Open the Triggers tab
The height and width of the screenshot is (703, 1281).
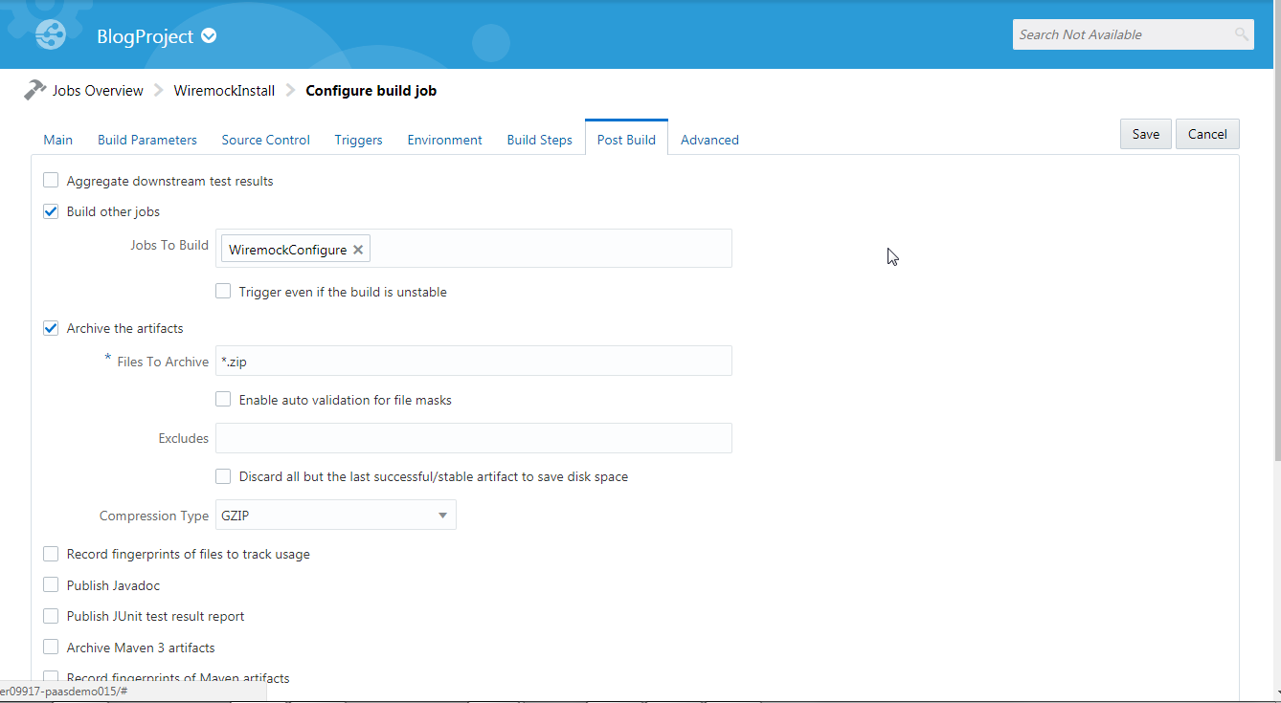click(358, 139)
